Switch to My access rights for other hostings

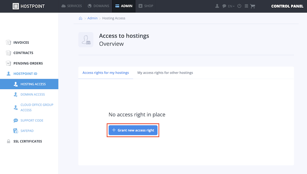pos(165,73)
